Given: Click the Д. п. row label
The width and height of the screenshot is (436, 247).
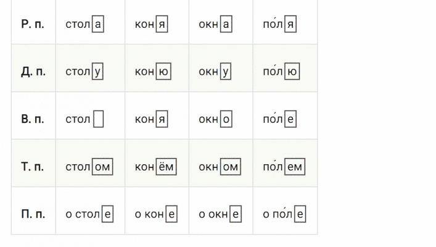Looking at the screenshot, I should (33, 72).
